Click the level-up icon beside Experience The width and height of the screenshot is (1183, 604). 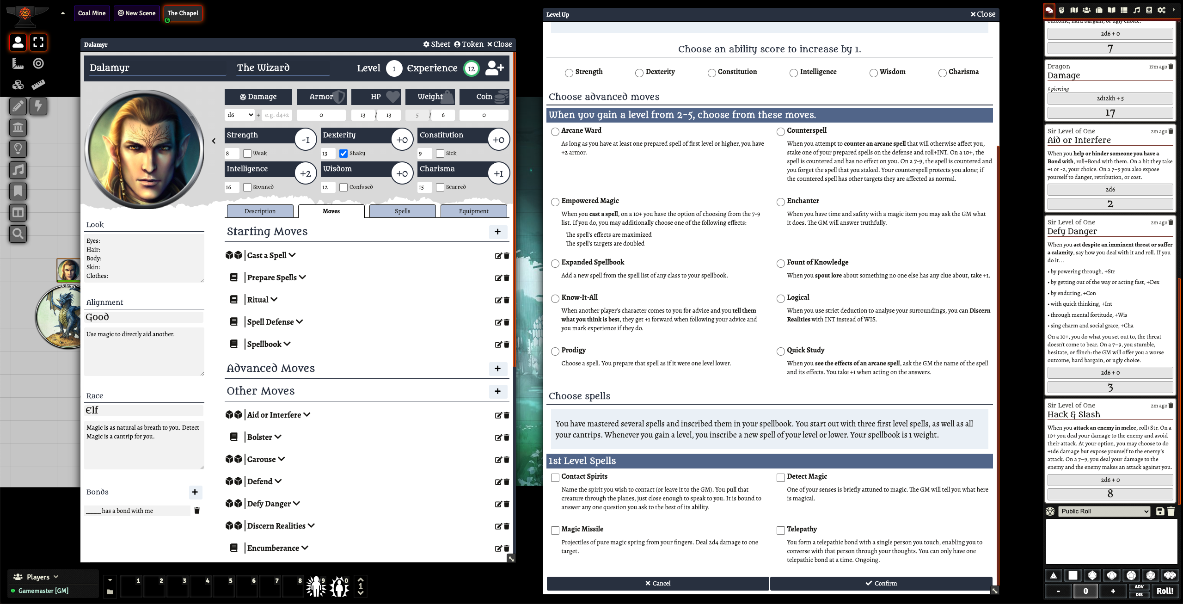point(494,68)
